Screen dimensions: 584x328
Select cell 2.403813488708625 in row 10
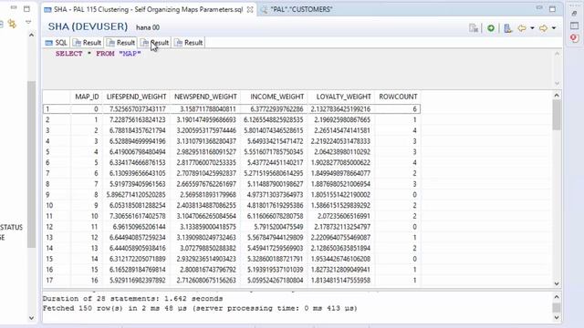click(x=205, y=205)
